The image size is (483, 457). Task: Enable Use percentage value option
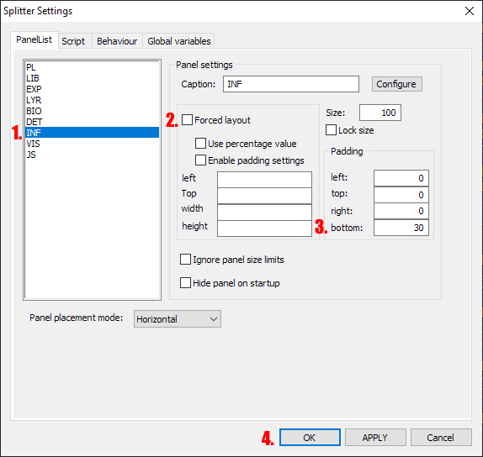tap(200, 144)
